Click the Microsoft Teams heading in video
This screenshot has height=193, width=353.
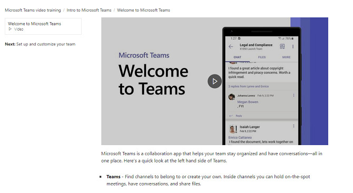(x=144, y=55)
